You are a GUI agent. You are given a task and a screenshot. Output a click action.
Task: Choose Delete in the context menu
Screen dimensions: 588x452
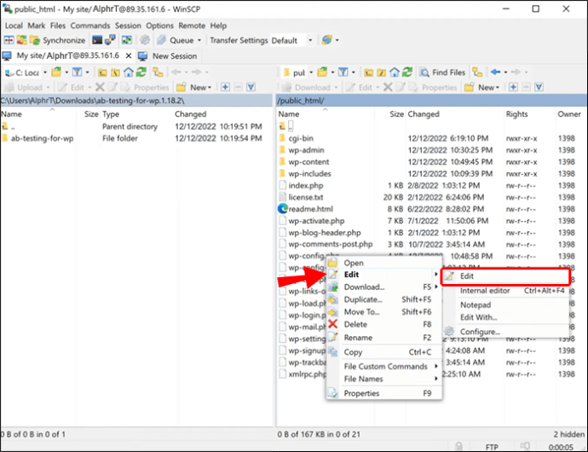pyautogui.click(x=384, y=324)
